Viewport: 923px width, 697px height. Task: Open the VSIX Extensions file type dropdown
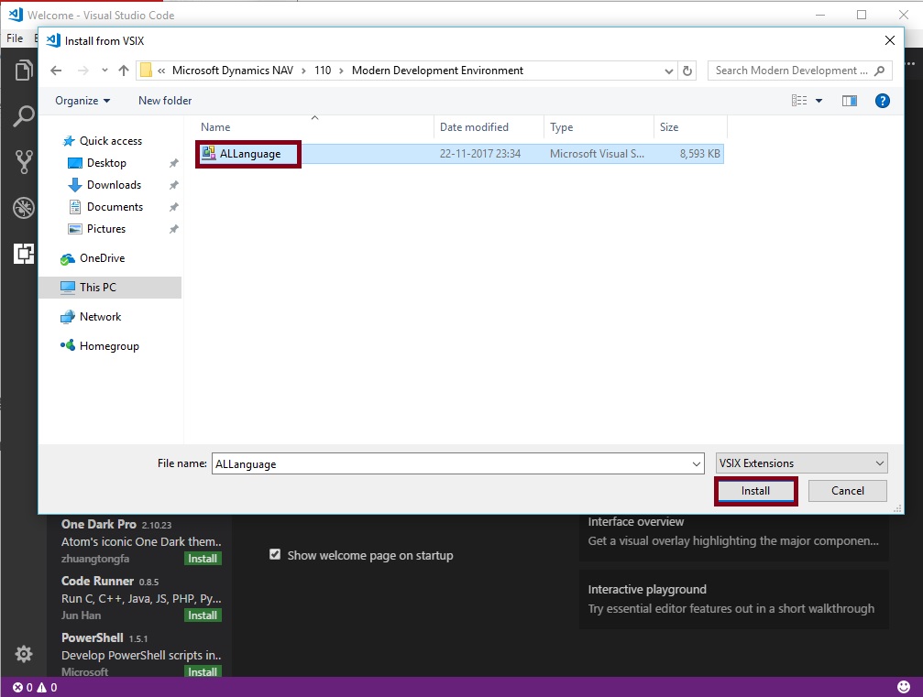(801, 463)
